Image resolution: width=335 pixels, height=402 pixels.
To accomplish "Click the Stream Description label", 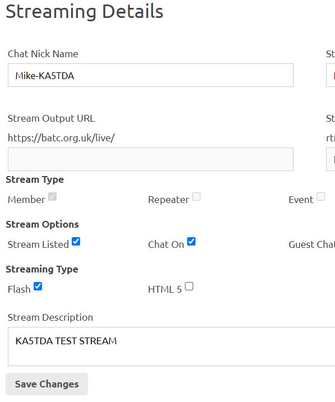I will (50, 317).
